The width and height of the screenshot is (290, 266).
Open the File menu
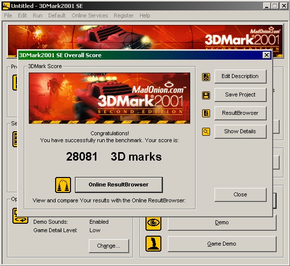click(x=8, y=15)
